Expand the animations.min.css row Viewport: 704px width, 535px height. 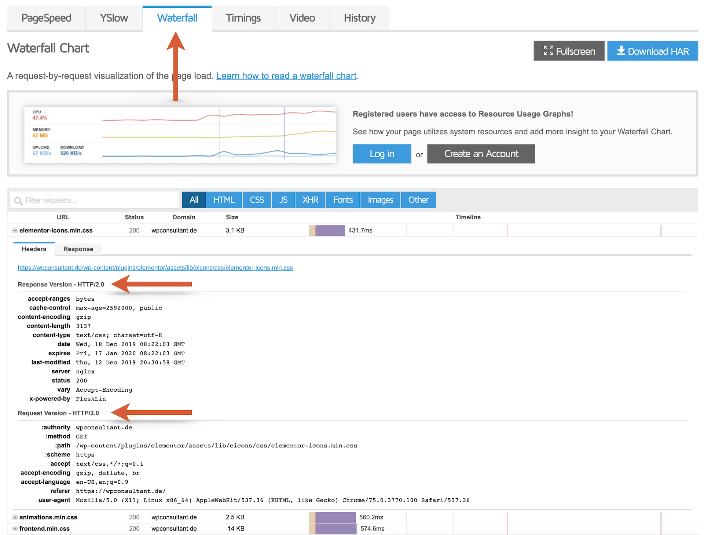coord(15,517)
